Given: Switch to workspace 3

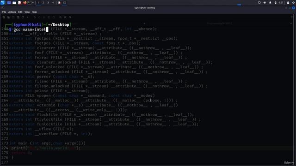Looking at the screenshot, I should pyautogui.click(x=48, y=3).
